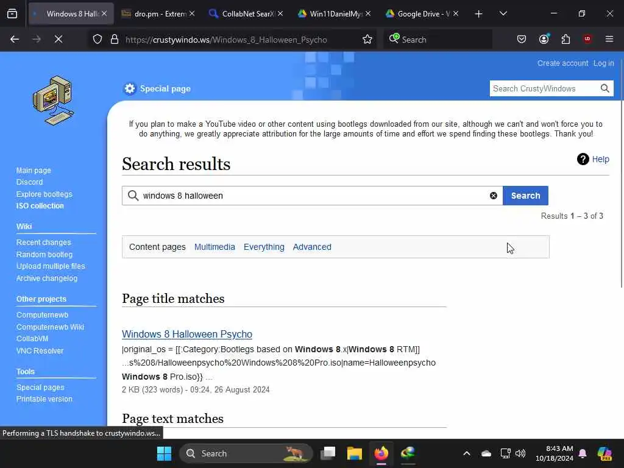Switch to Google Drive tab

point(423,13)
